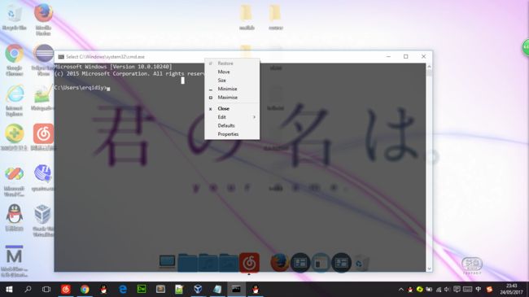Click the scrollbar up arrow in cmd window
The image size is (529, 297).
(429, 67)
